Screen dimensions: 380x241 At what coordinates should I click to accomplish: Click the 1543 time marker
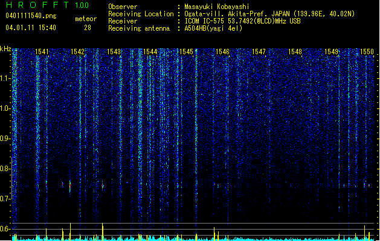[114, 52]
